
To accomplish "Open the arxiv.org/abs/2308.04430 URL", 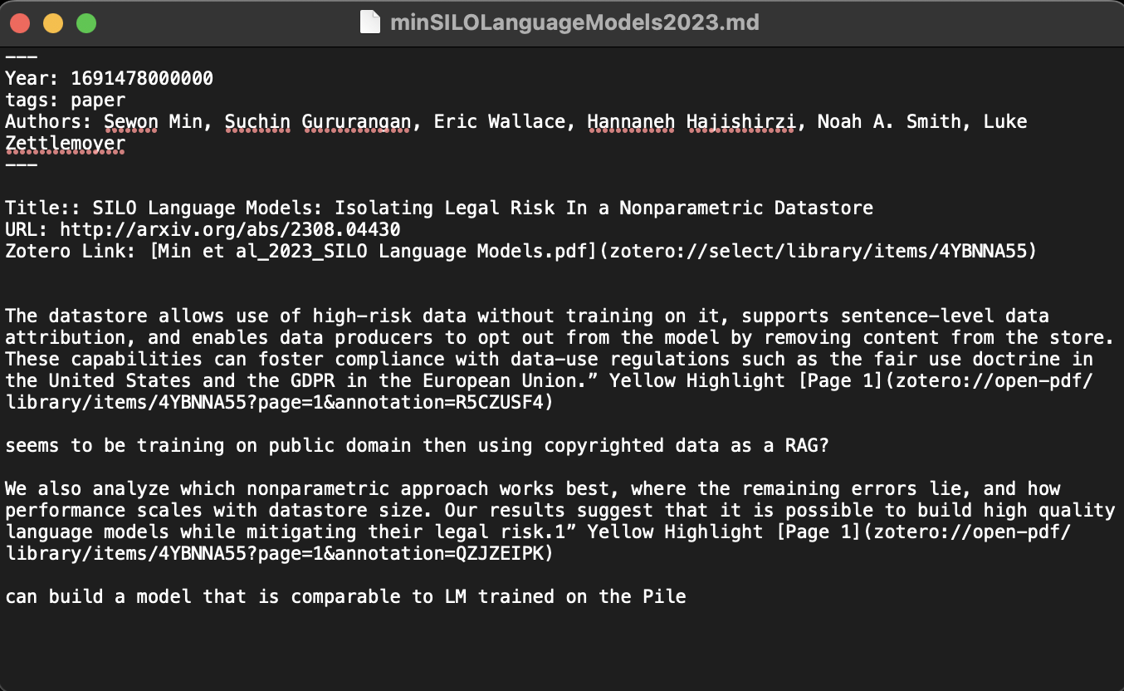I will [x=230, y=229].
